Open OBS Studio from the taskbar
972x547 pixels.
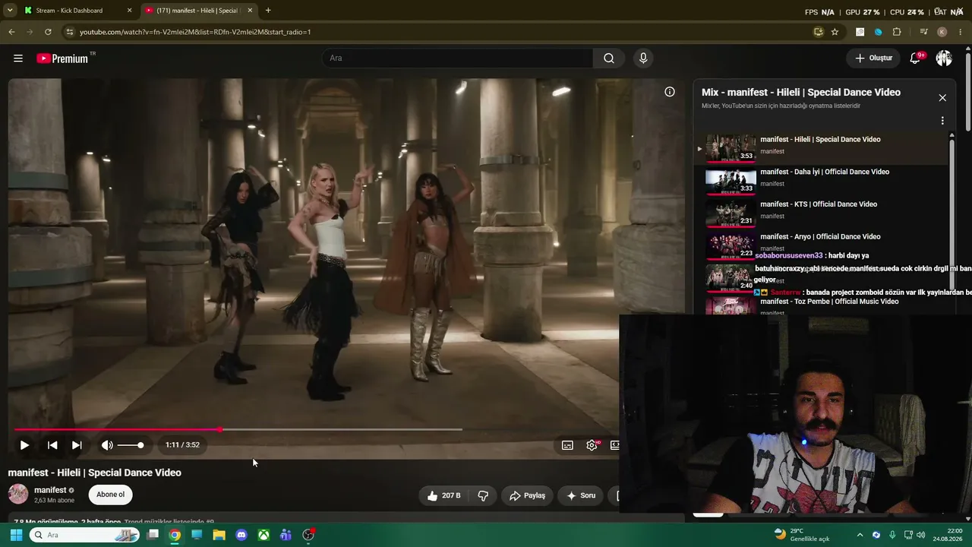pyautogui.click(x=308, y=535)
